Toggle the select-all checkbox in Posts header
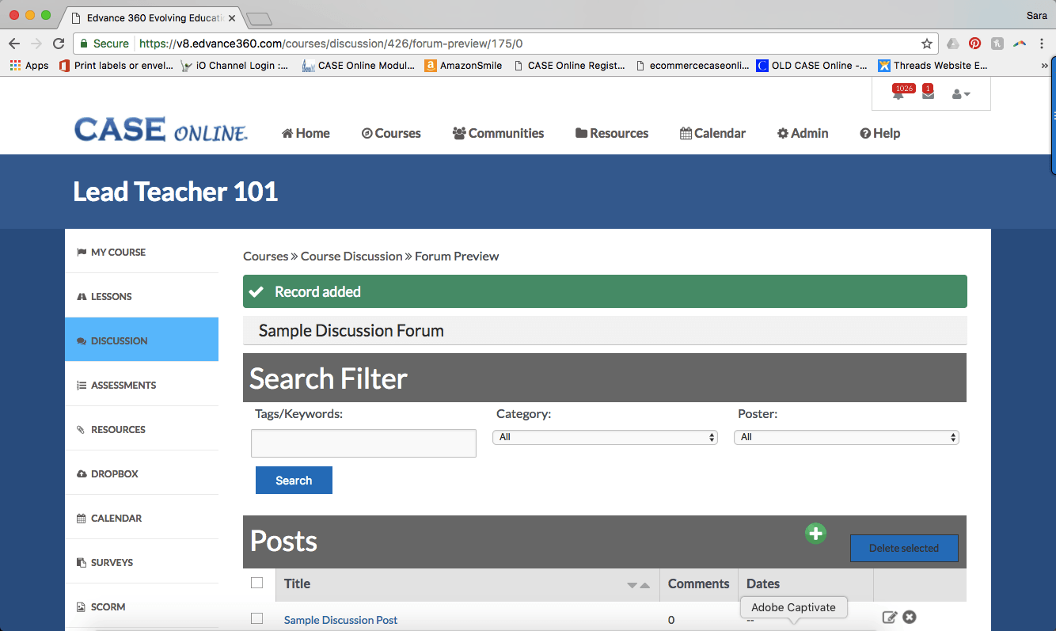1056x631 pixels. coord(256,583)
